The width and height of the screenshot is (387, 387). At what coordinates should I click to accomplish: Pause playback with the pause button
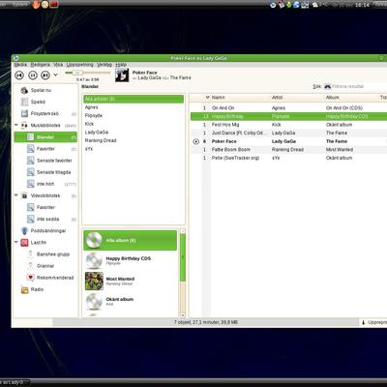coord(33,75)
